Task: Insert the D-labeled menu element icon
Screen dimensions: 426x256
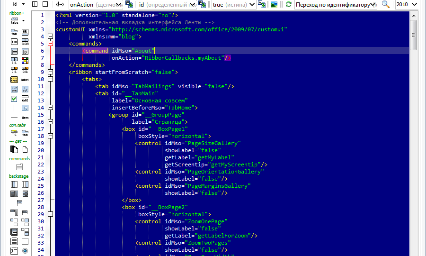Action: (x=25, y=51)
